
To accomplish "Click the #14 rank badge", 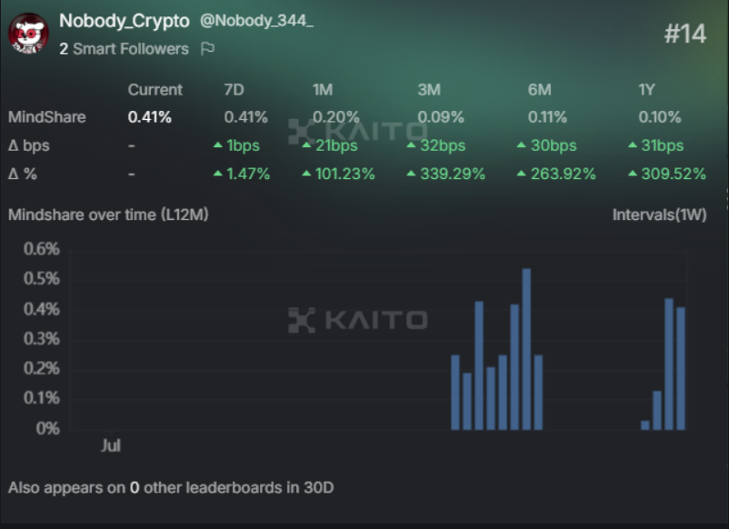I will [685, 34].
